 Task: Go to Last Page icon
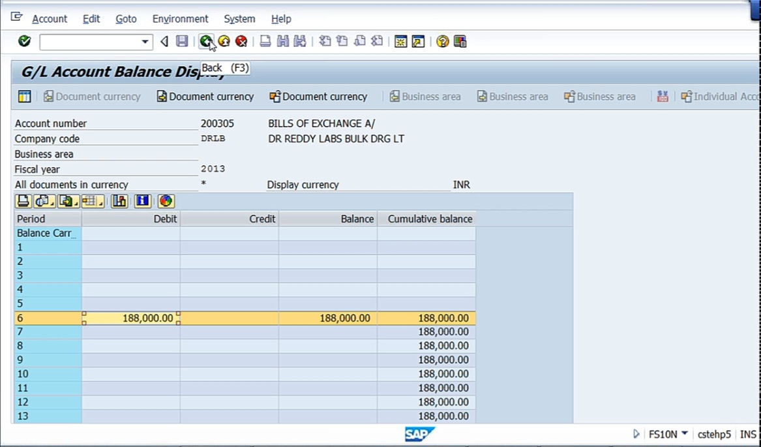377,41
